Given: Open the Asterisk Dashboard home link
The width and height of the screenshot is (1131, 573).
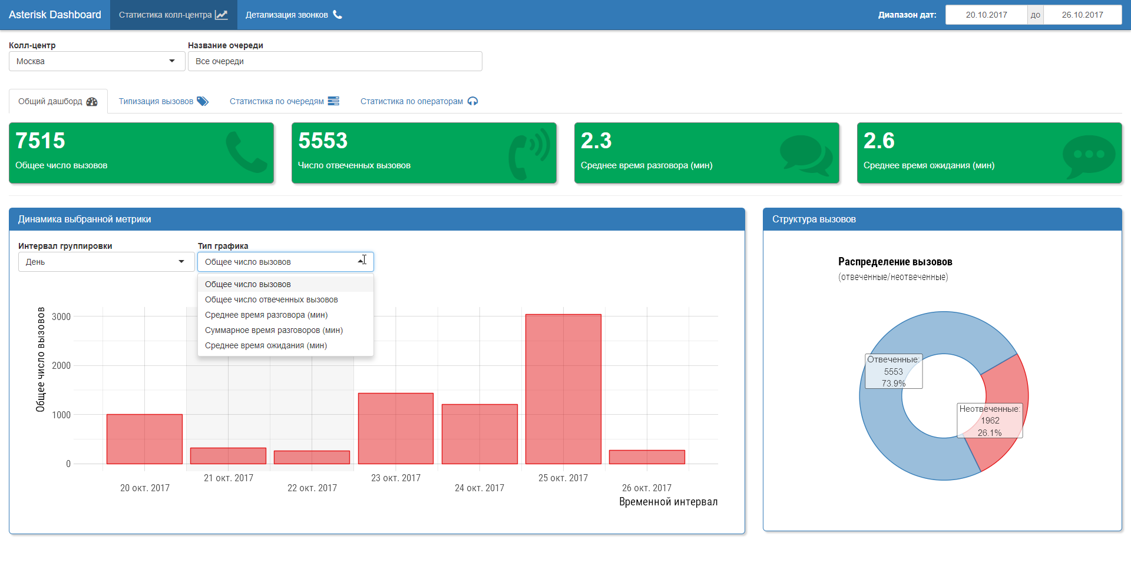Looking at the screenshot, I should (x=55, y=15).
